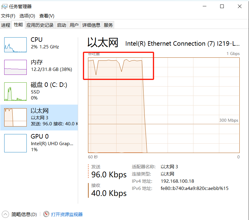249x220 pixels.
Task: Open the 选项(O) menu
Action: click(27, 16)
